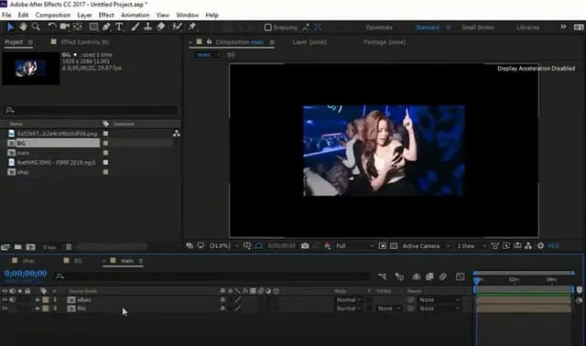Click the composition mini-flowchart timeline icon

[382, 276]
